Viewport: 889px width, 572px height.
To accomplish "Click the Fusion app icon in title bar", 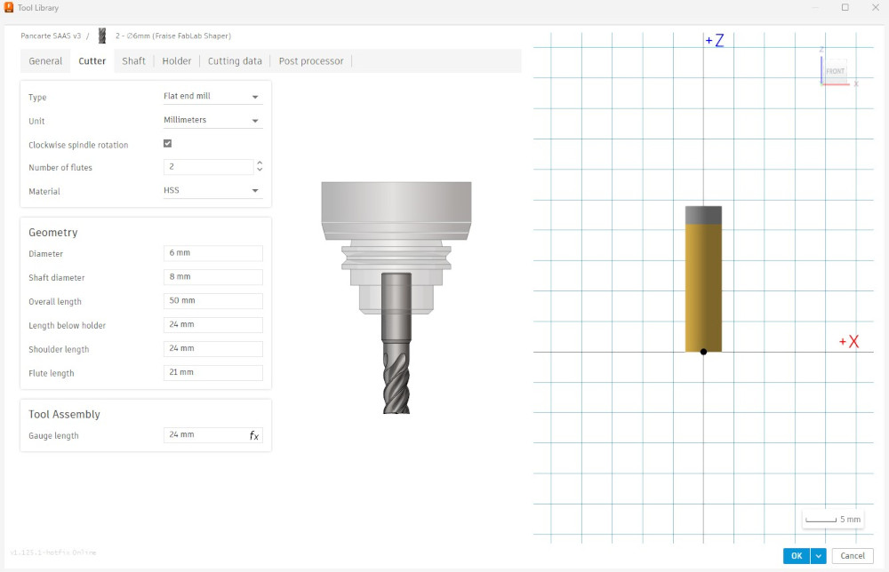I will click(9, 7).
